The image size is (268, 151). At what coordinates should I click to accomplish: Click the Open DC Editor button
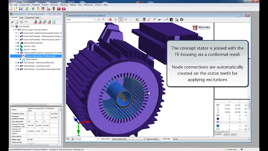153,139
